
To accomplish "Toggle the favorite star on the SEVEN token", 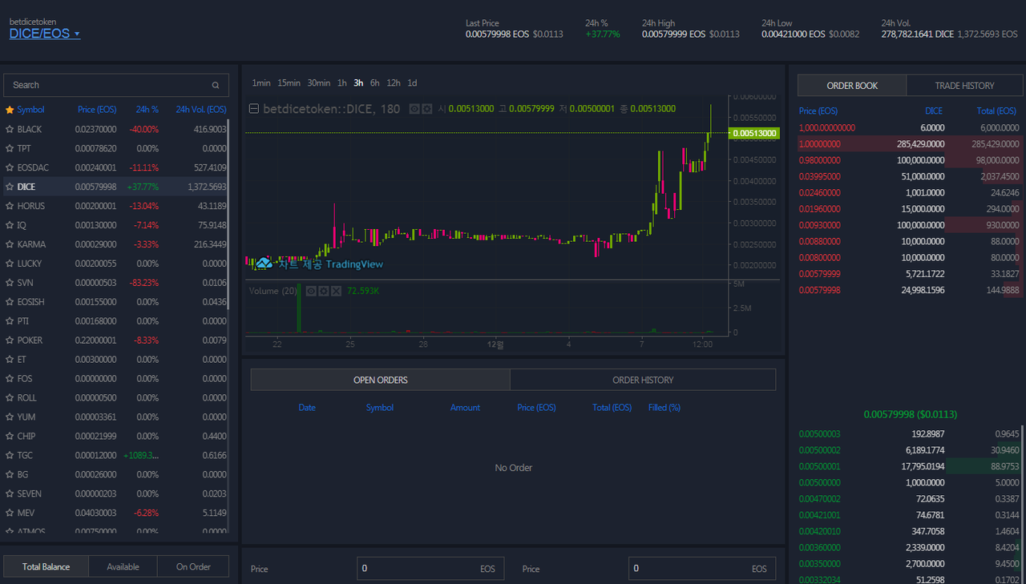I will click(10, 493).
